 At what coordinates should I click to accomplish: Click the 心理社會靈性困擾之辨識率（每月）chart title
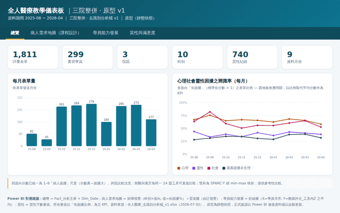click(212, 81)
